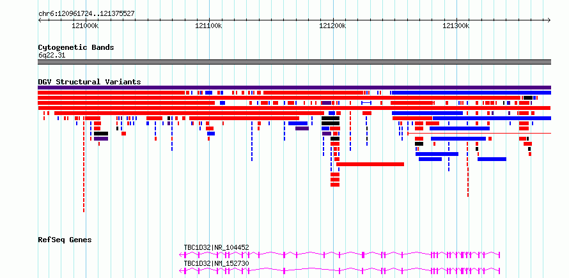Click the right arrowhead of the coordinate ruler
The height and width of the screenshot is (278, 569).
point(549,20)
